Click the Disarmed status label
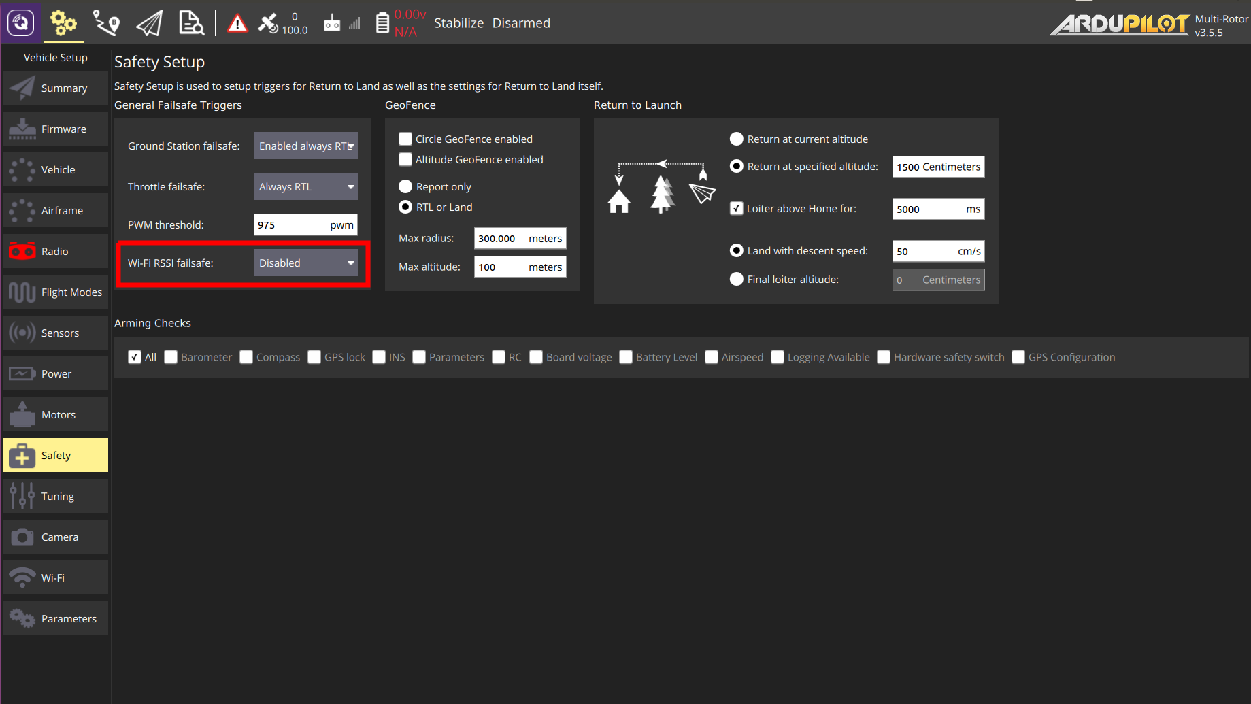Image resolution: width=1251 pixels, height=704 pixels. click(521, 22)
